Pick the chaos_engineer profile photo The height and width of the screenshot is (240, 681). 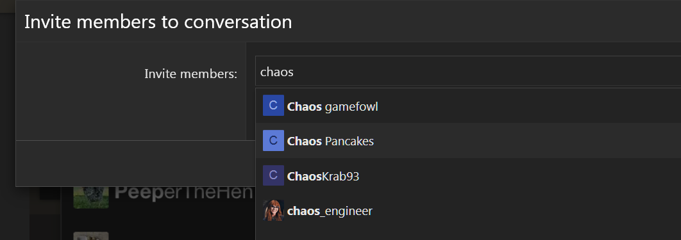[x=273, y=211]
